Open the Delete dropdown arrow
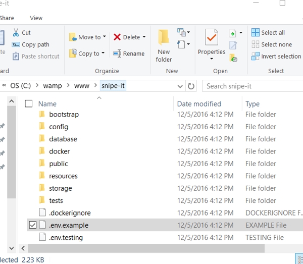Image resolution: width=303 pixels, height=264 pixels. pos(144,36)
